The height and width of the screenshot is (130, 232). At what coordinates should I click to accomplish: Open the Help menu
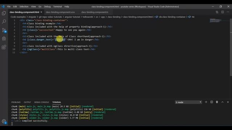pos(67,6)
